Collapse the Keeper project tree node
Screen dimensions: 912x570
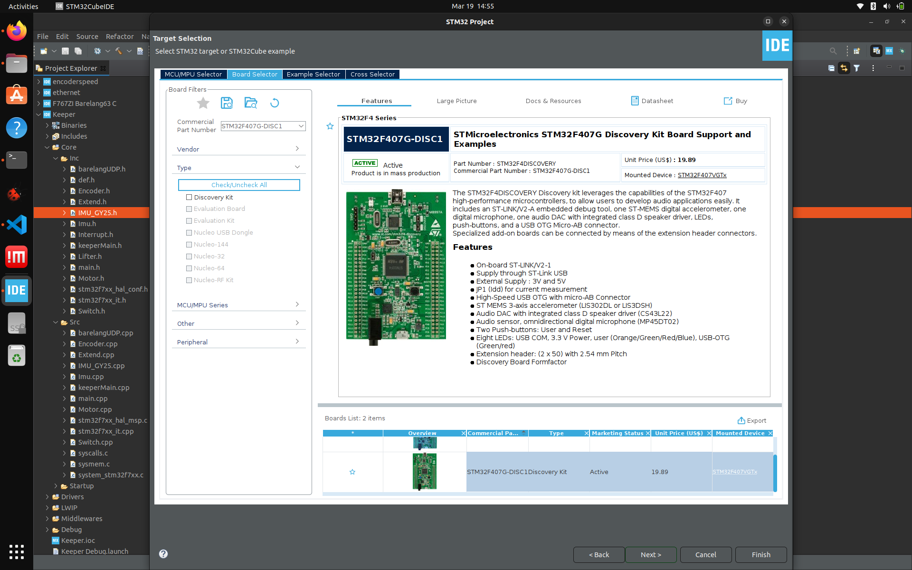[x=38, y=114]
